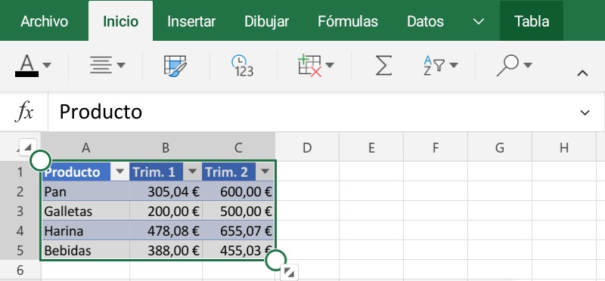Viewport: 605px width, 281px height.
Task: Select cell with 500,00 €
Action: (x=238, y=211)
